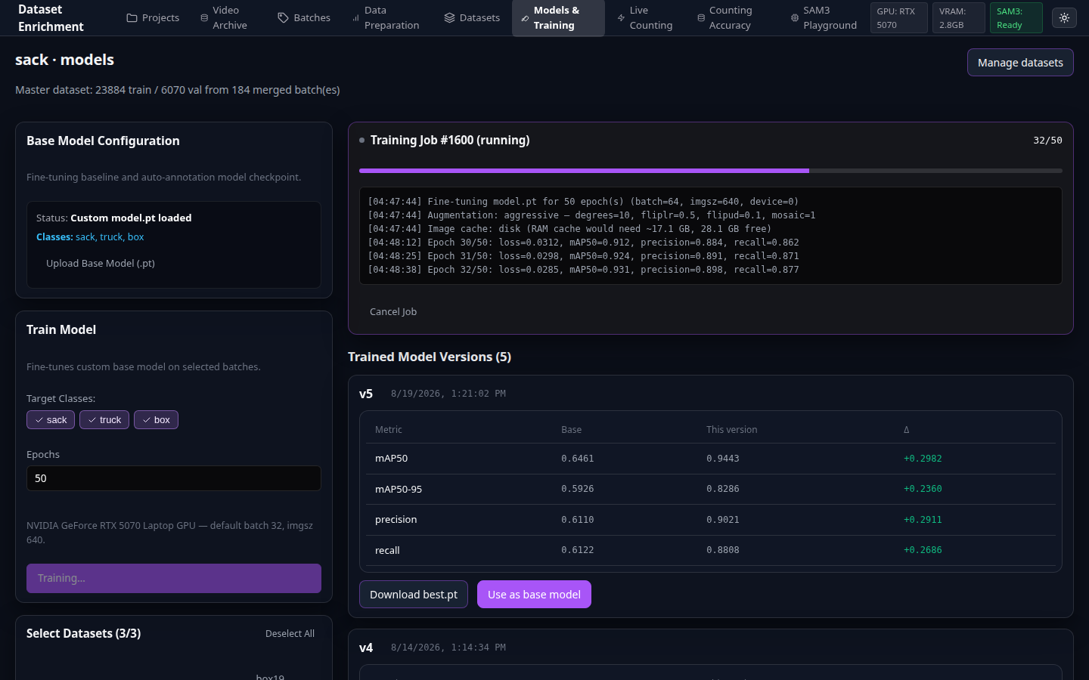This screenshot has width=1089, height=680.
Task: Click the SAM3 Playground globe icon
Action: (x=795, y=18)
